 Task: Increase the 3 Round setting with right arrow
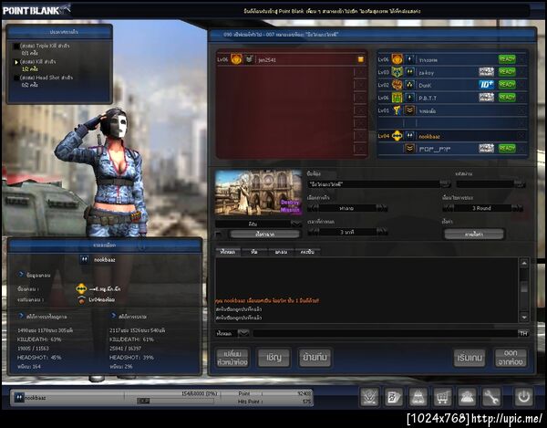(517, 208)
